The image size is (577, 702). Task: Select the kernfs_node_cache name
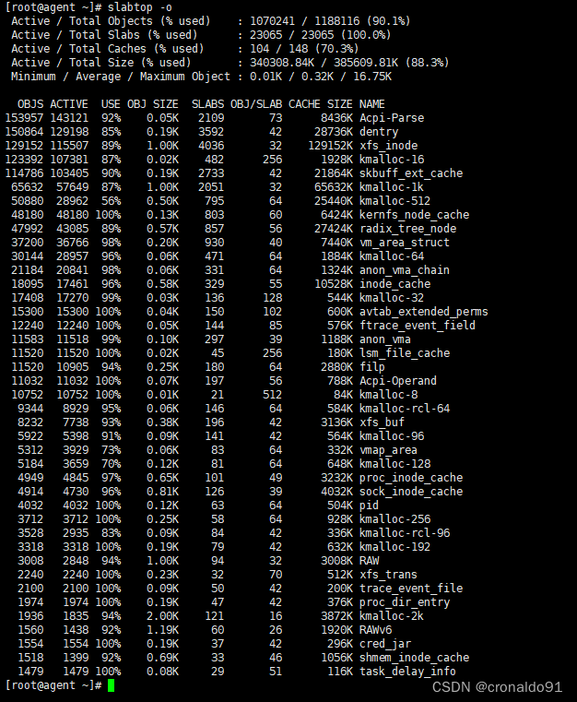(414, 215)
